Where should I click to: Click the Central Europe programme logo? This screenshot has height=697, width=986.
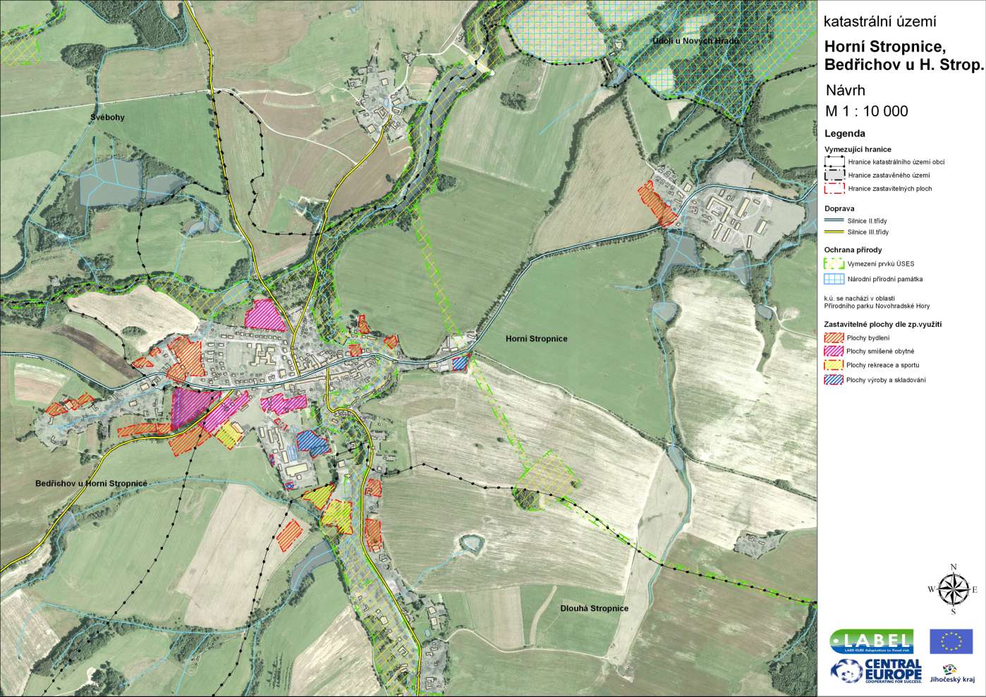pyautogui.click(x=876, y=672)
